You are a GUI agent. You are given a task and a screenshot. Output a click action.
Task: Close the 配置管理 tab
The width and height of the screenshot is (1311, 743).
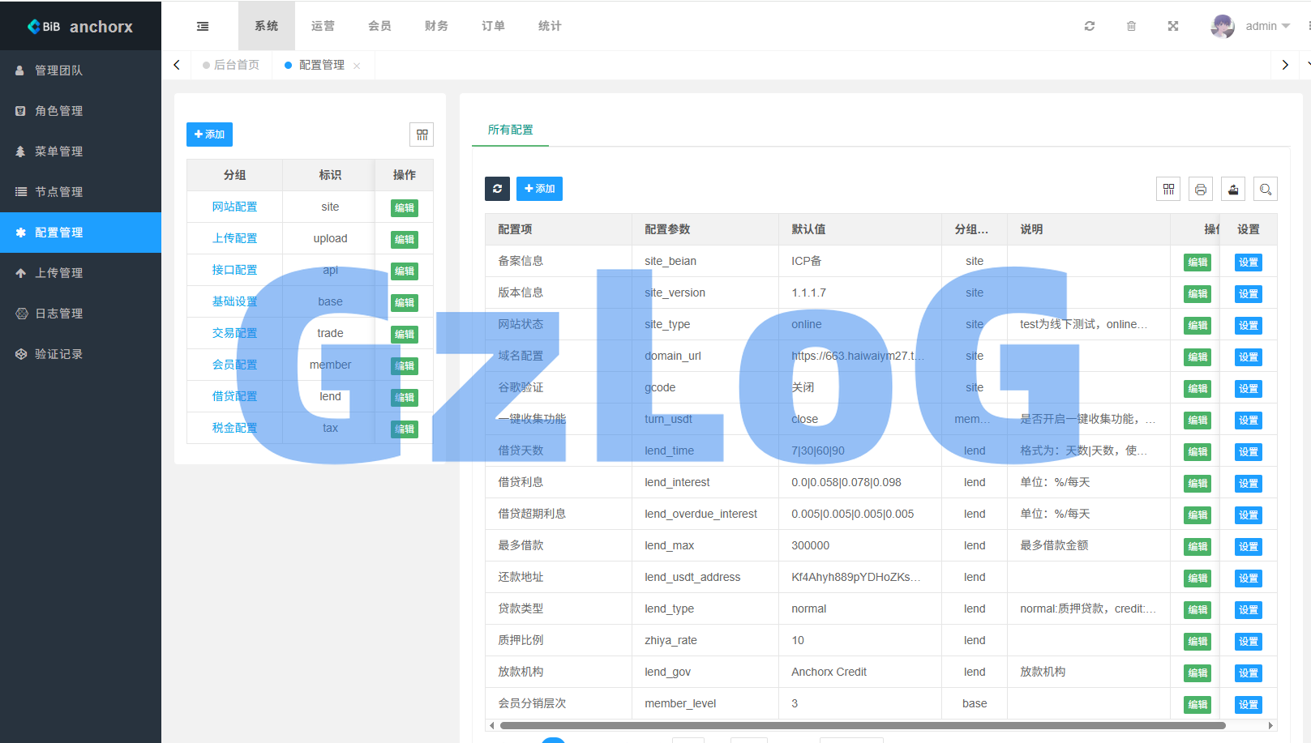(x=357, y=66)
